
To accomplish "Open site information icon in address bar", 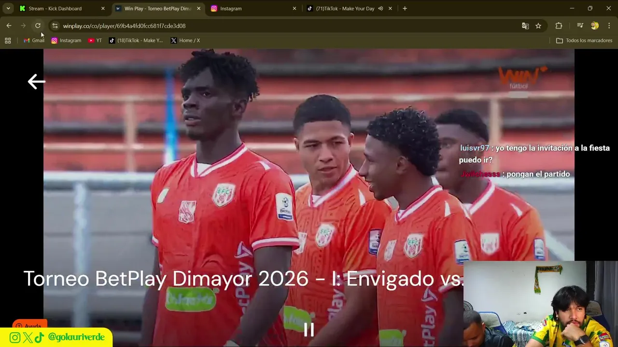I will [55, 26].
